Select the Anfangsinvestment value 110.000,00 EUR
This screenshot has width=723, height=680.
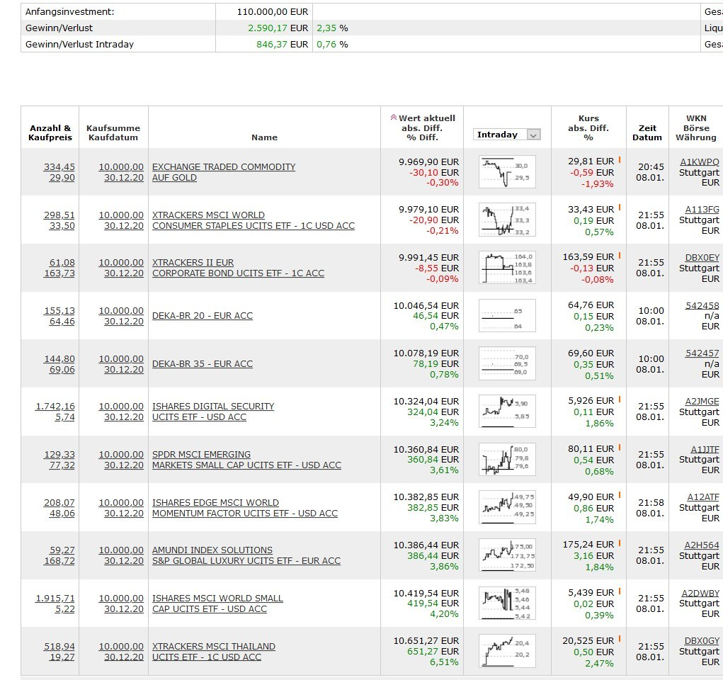coord(273,11)
